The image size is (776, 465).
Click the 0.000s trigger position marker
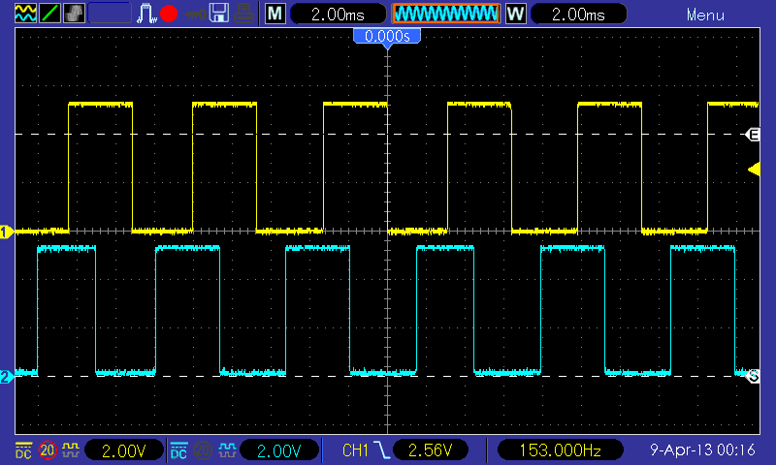387,37
